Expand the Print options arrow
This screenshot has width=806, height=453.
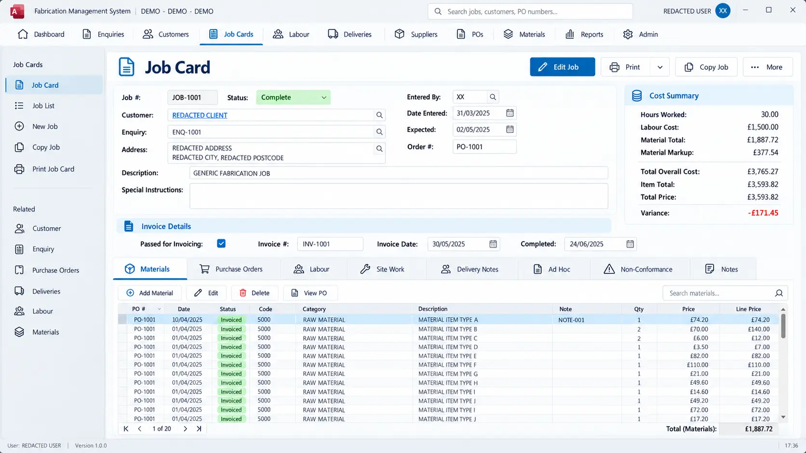tap(660, 67)
